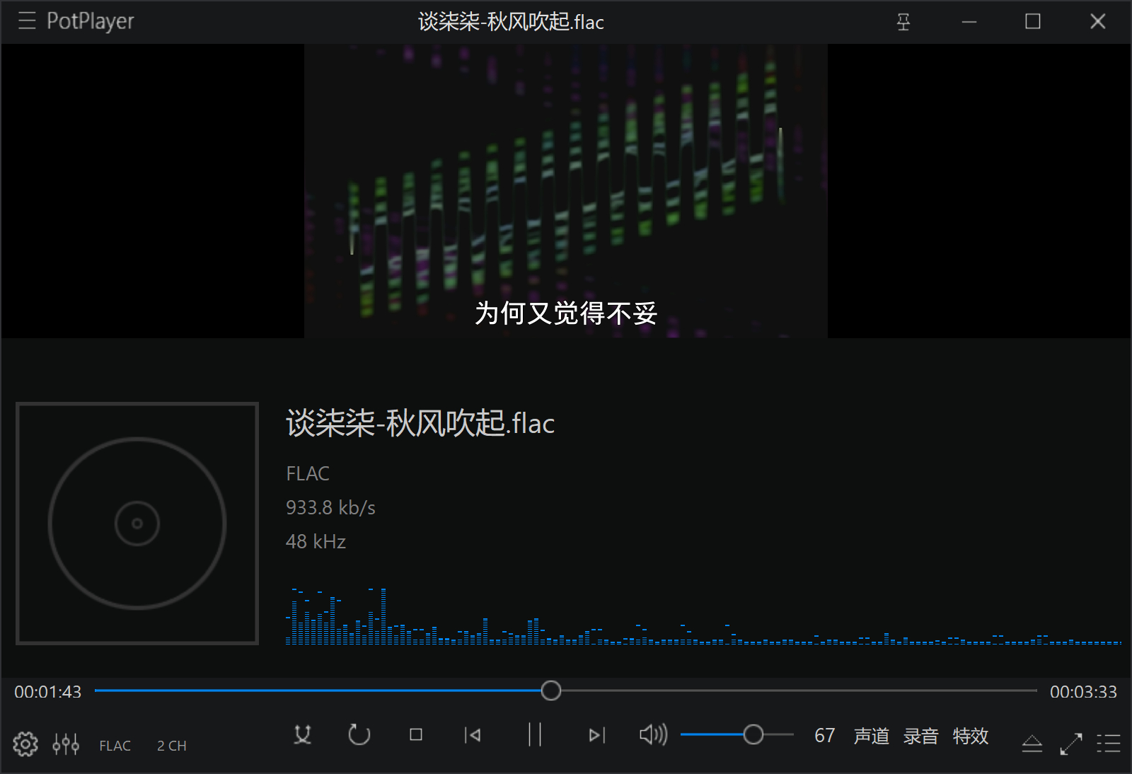1132x774 pixels.
Task: Open the equalizer control panel icon
Action: point(66,744)
